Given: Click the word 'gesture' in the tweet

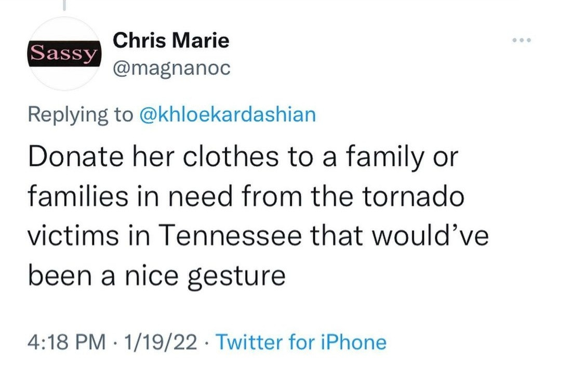Looking at the screenshot, I should [236, 277].
